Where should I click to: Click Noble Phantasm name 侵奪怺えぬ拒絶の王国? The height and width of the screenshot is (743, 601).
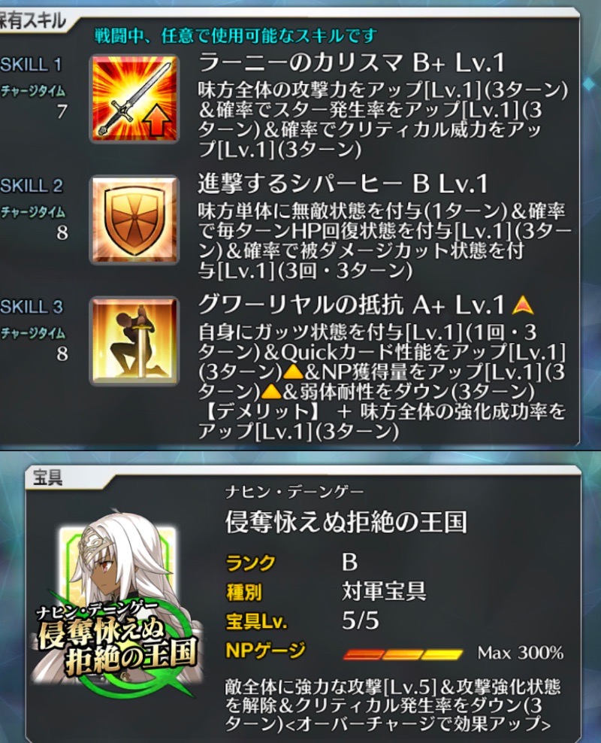346,522
